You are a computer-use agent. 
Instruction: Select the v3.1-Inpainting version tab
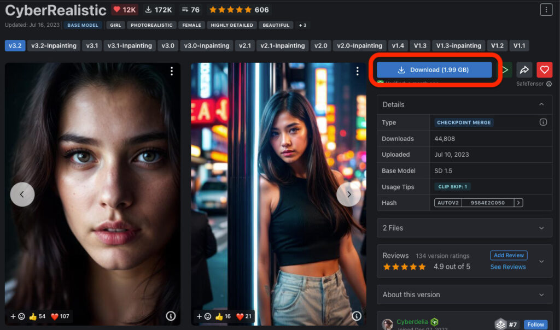pyautogui.click(x=130, y=46)
